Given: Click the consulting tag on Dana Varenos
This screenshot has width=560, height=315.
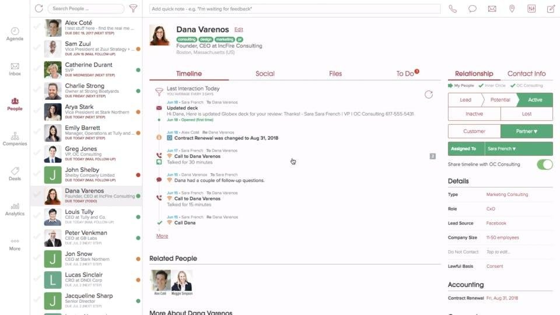Looking at the screenshot, I should (x=187, y=40).
